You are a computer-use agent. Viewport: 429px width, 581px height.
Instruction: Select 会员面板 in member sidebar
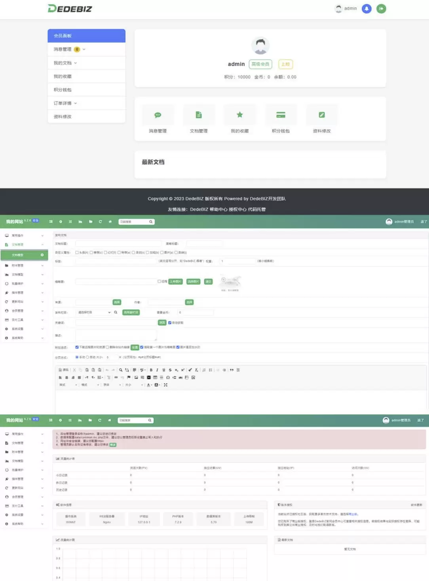click(x=86, y=36)
